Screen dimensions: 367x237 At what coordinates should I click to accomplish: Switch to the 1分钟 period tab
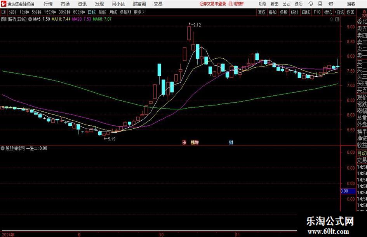[x=24, y=12]
